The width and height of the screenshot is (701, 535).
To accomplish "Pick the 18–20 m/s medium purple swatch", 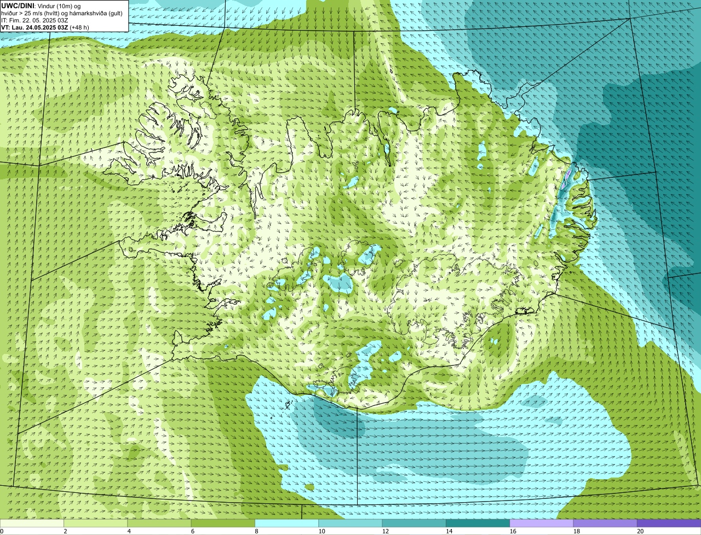I will [x=605, y=523].
